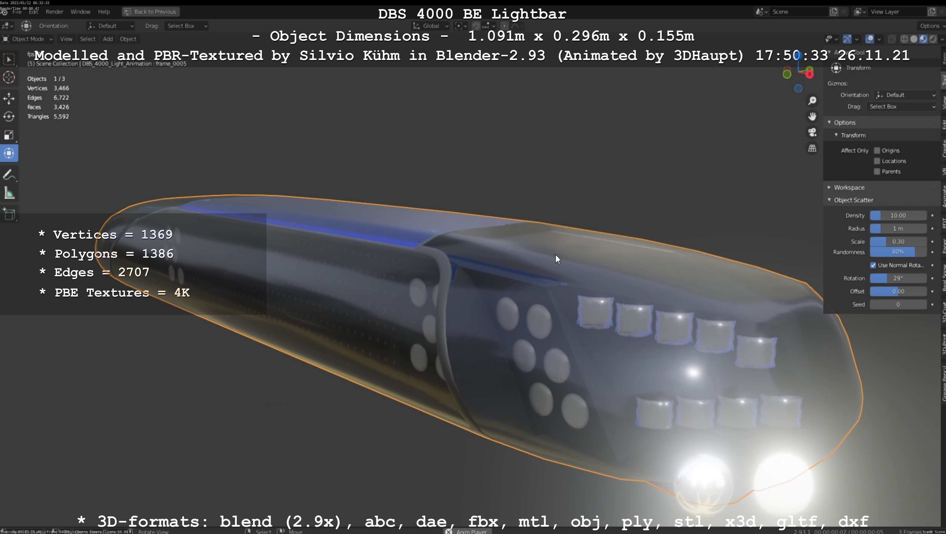This screenshot has height=534, width=946.
Task: Open the Options popover at top right
Action: click(x=932, y=26)
